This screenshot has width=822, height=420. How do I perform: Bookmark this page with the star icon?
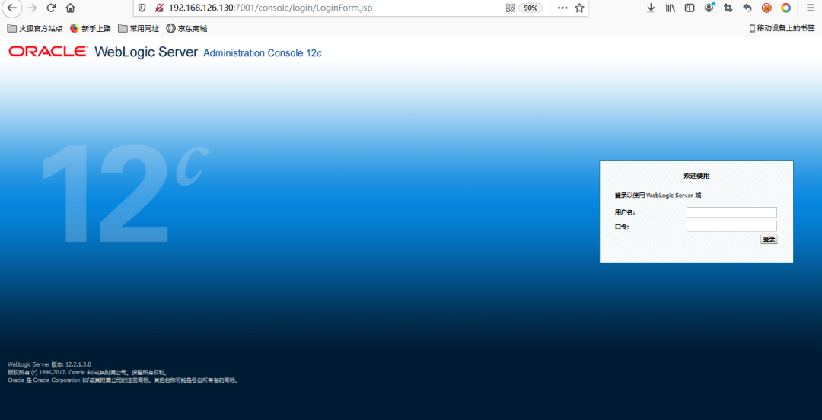pos(578,8)
